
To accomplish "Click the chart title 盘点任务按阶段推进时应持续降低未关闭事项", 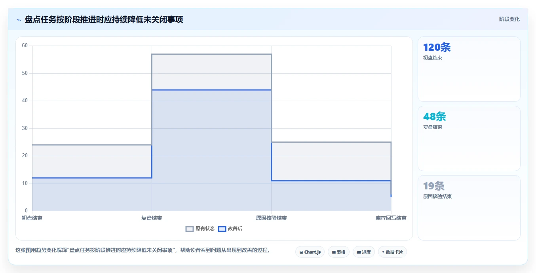I will coord(104,19).
